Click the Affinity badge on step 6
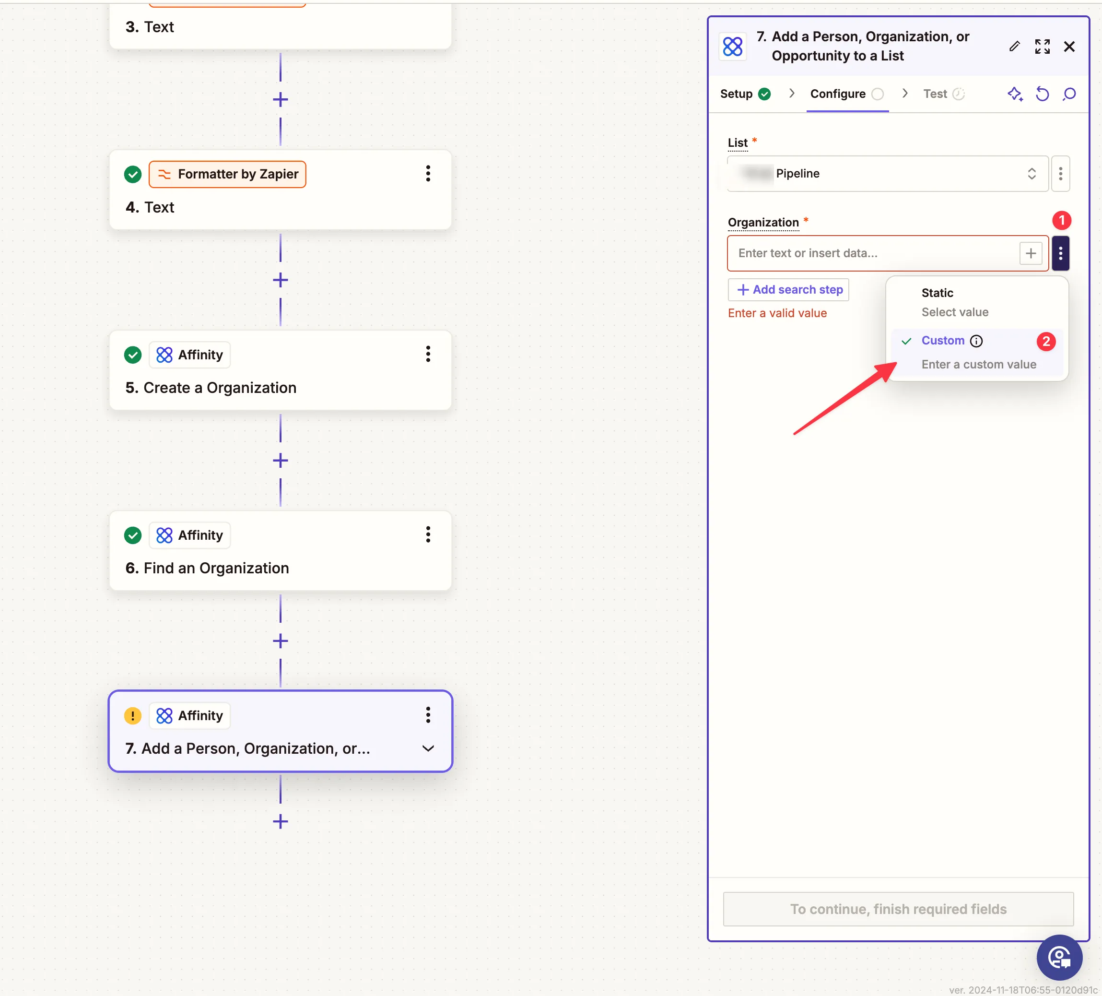This screenshot has width=1102, height=996. tap(190, 535)
